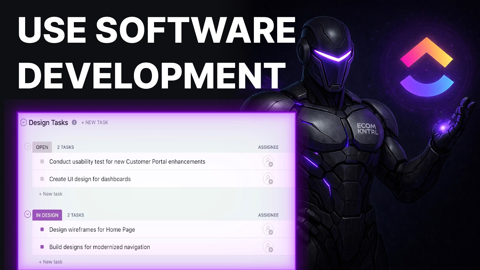Collapse the OPEN status group chevron
Viewport: 480px width, 270px height.
click(x=27, y=146)
